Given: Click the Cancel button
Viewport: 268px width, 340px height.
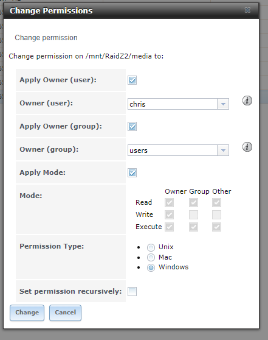Looking at the screenshot, I should coord(65,313).
